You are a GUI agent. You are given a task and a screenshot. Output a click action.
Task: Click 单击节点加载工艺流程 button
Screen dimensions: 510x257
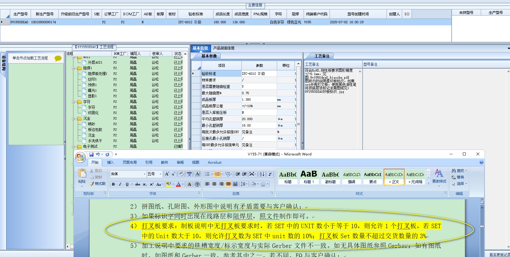point(30,58)
